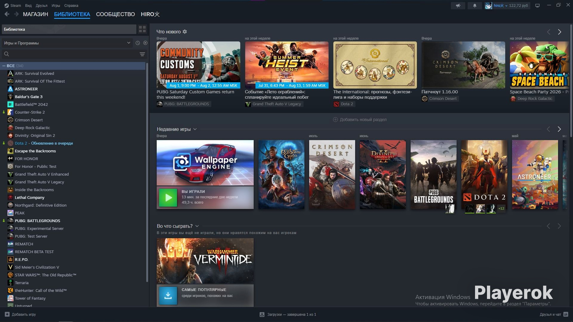This screenshot has width=573, height=322.
Task: Show next Что нового news items
Action: coord(559,32)
